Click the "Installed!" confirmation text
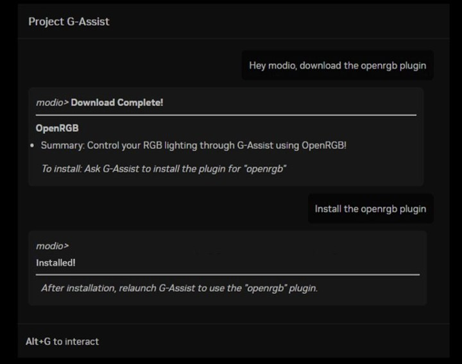 click(x=56, y=263)
